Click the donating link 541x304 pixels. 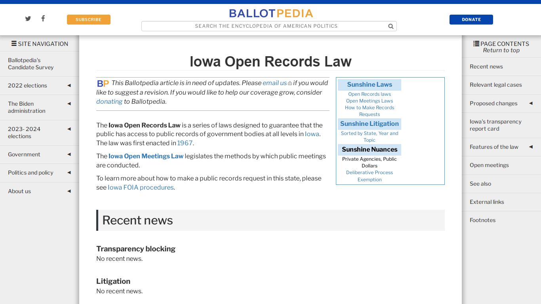click(x=109, y=101)
